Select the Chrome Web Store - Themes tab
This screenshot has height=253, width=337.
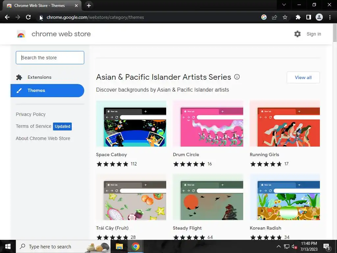42,6
